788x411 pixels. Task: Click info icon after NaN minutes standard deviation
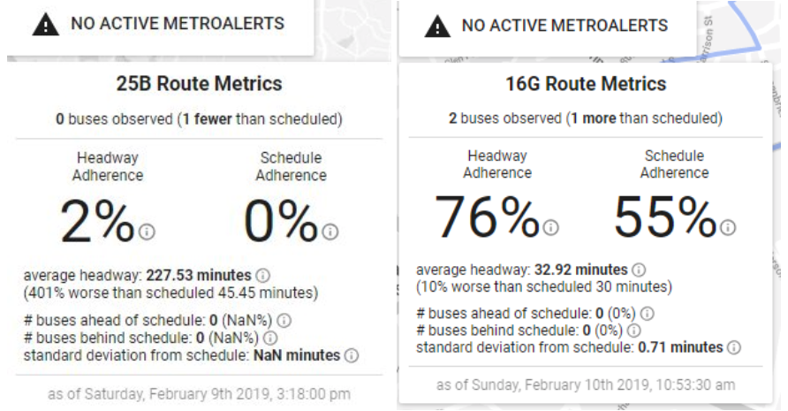click(x=352, y=355)
